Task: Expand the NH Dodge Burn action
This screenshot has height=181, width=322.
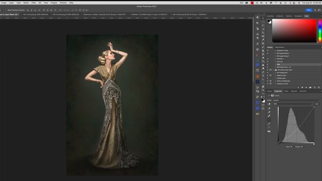Action: (275, 72)
